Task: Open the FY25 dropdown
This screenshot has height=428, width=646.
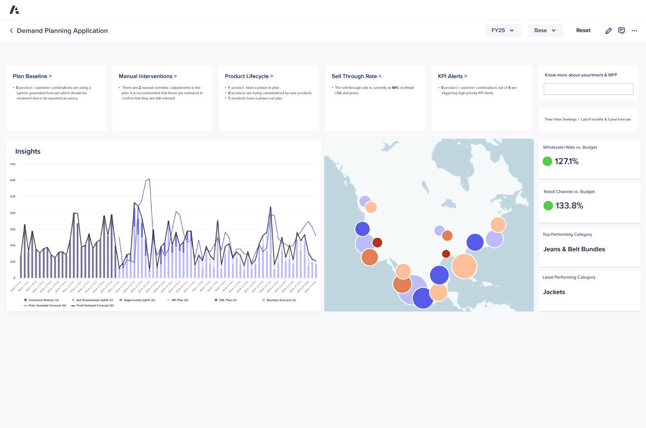Action: click(503, 30)
